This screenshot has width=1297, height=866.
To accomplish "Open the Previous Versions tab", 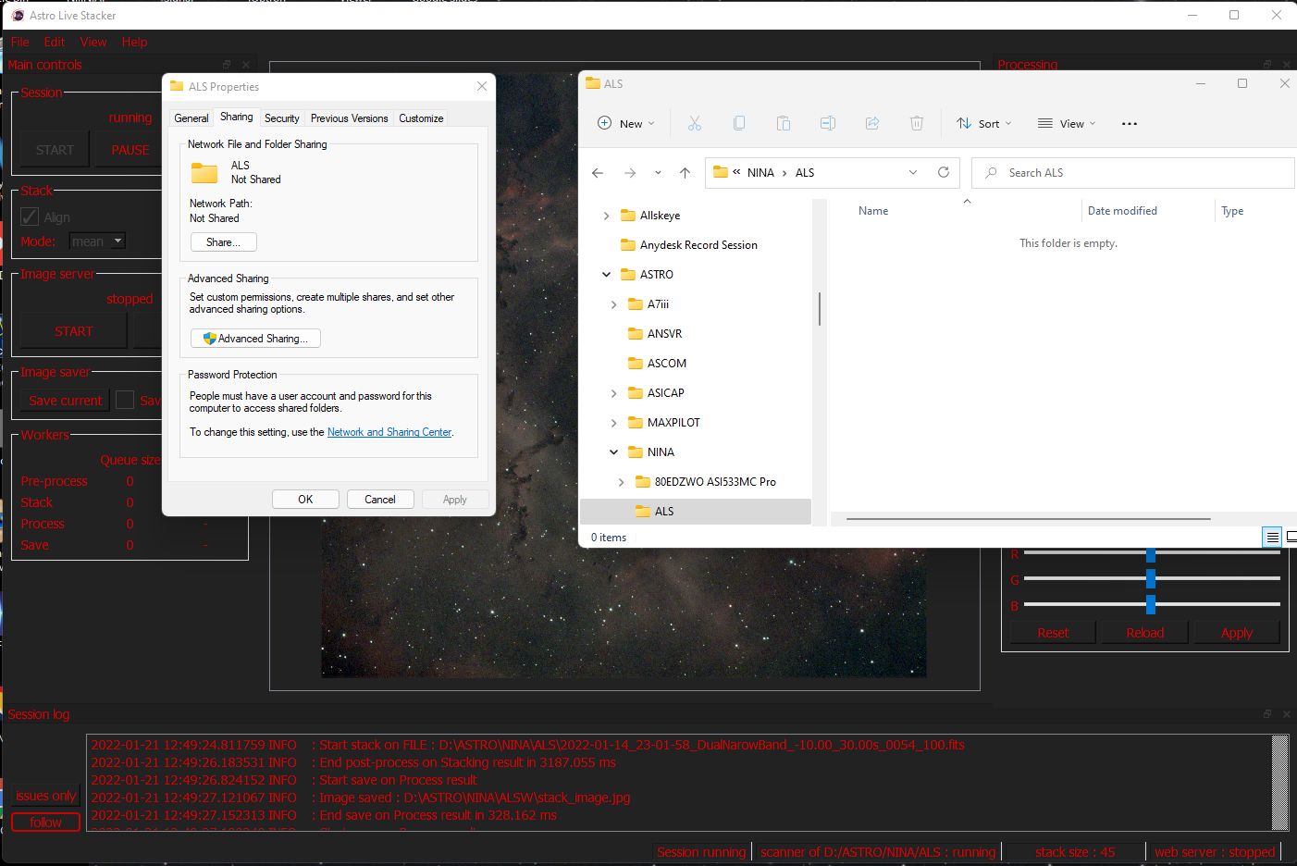I will (x=350, y=118).
